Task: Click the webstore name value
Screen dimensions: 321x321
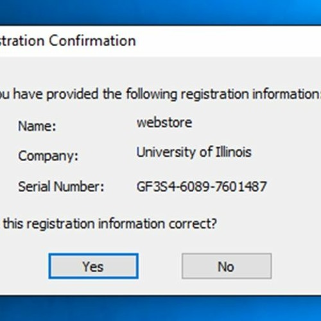Action: pos(164,123)
